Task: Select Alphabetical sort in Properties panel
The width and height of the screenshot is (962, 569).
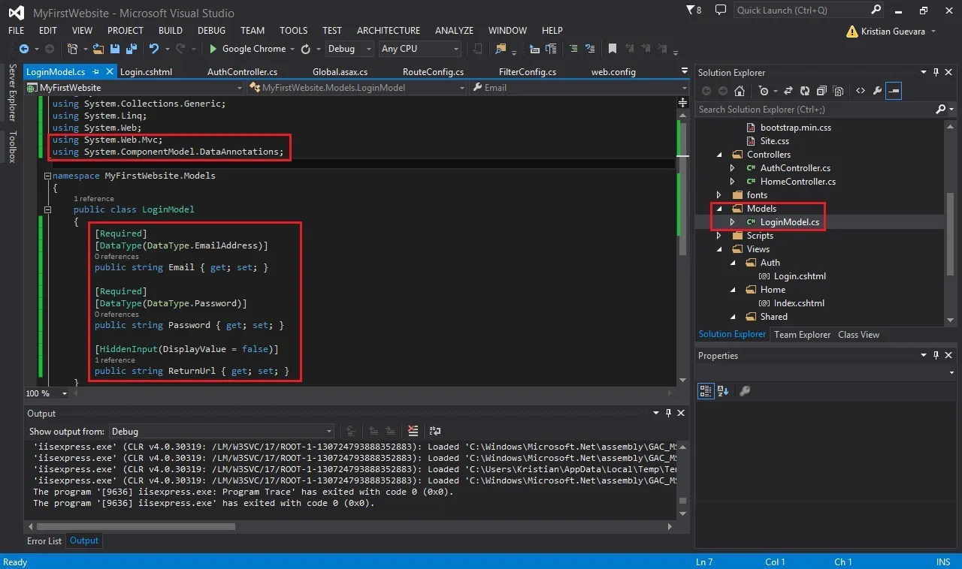Action: [x=723, y=391]
